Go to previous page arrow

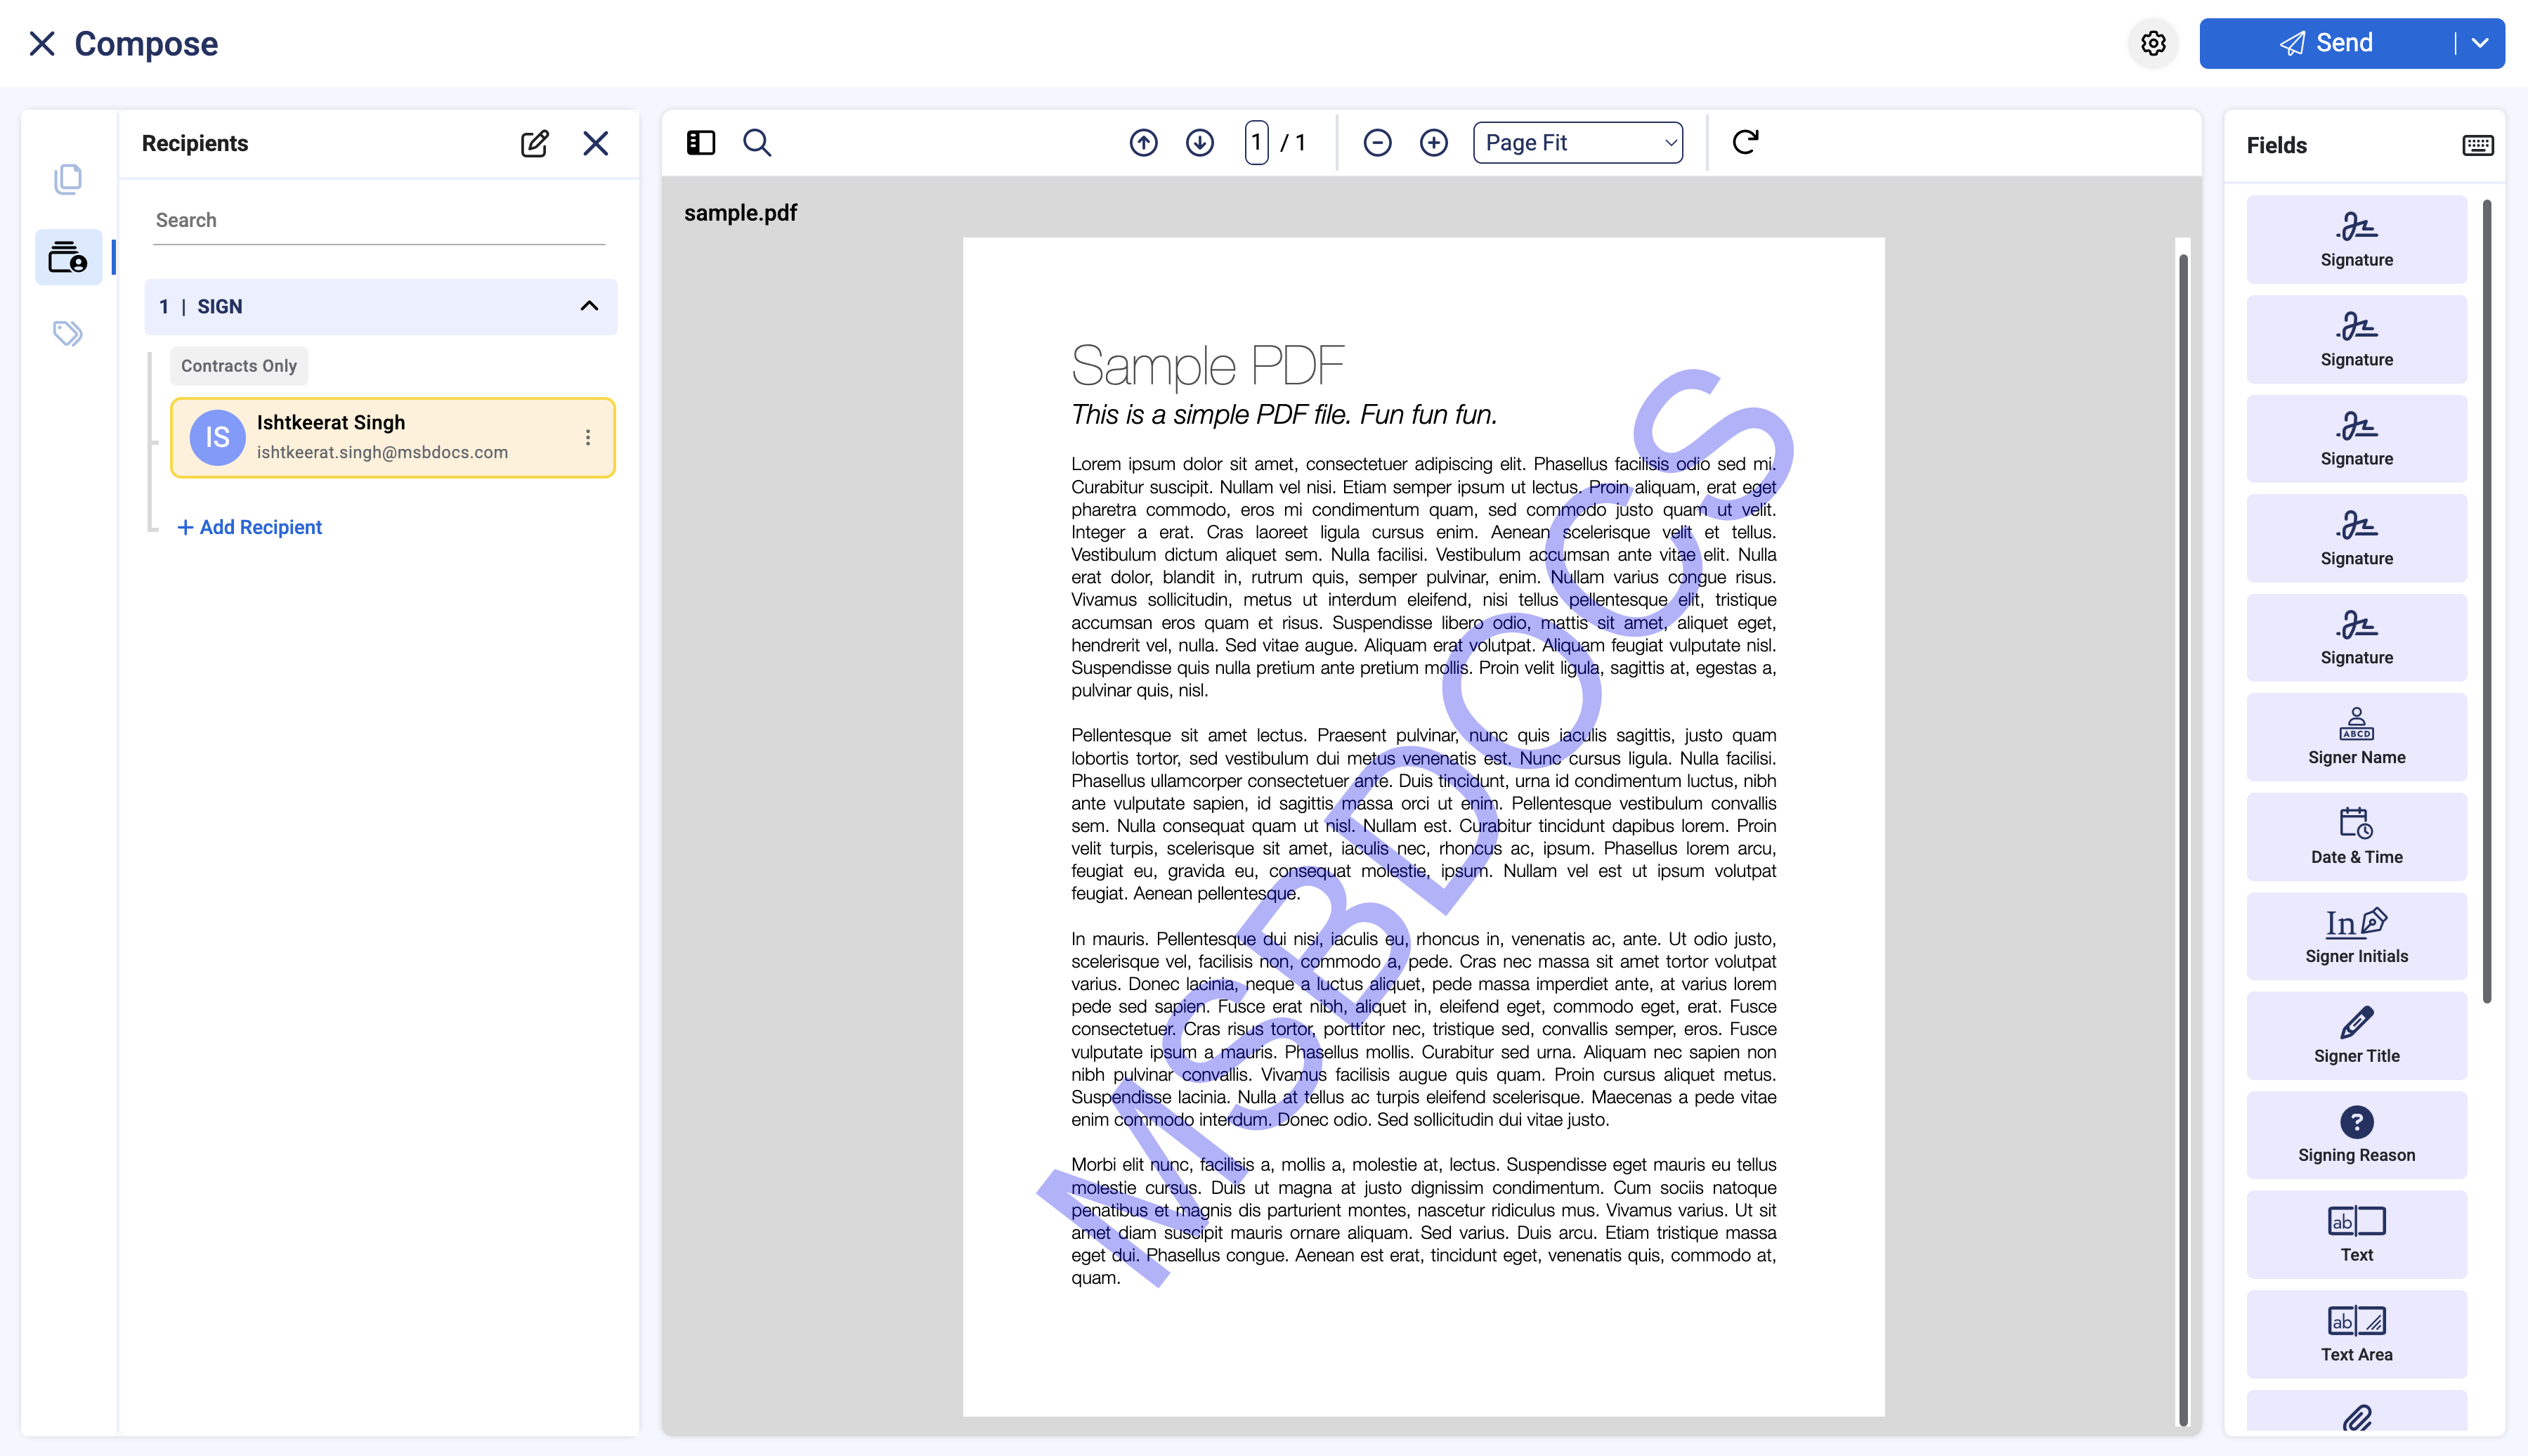click(1144, 143)
